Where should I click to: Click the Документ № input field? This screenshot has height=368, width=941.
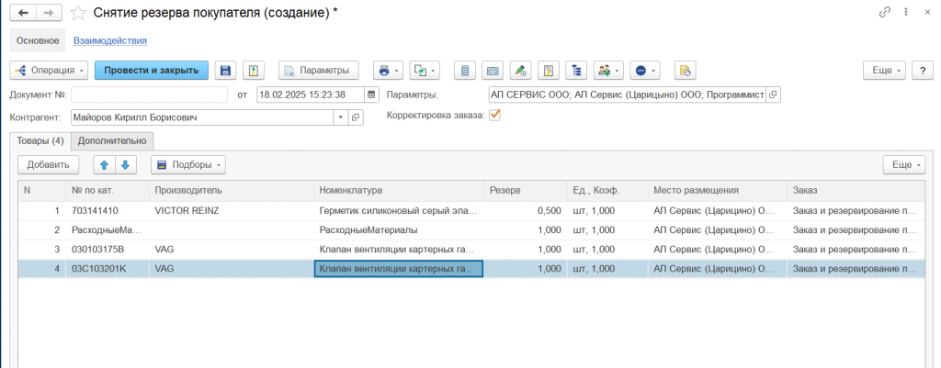click(x=149, y=95)
